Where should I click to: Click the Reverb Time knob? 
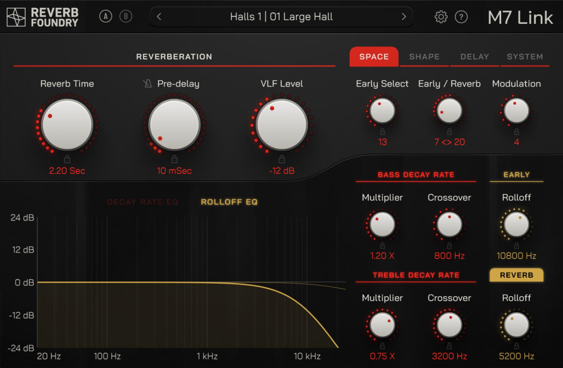(x=67, y=124)
